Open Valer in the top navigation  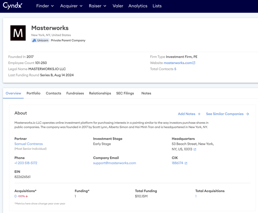[x=118, y=6]
